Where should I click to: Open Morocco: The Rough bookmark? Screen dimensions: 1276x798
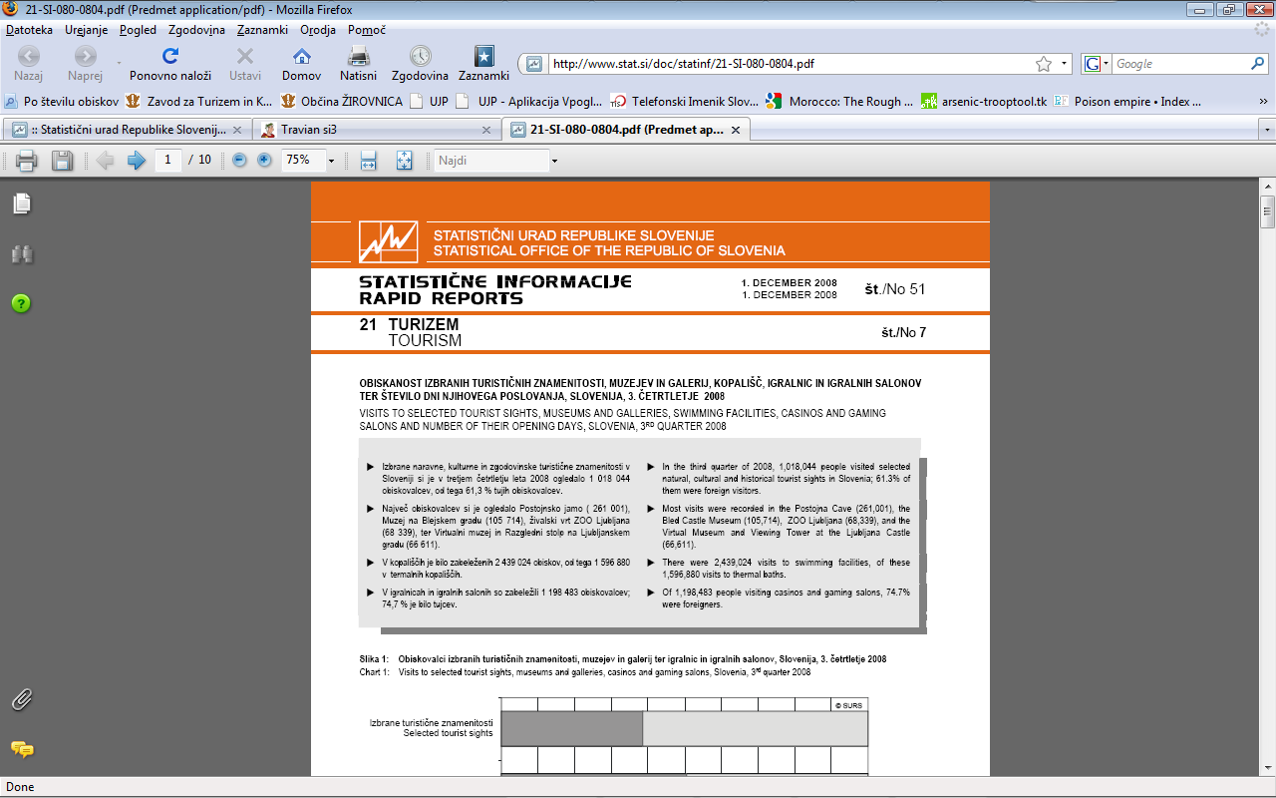[x=840, y=102]
